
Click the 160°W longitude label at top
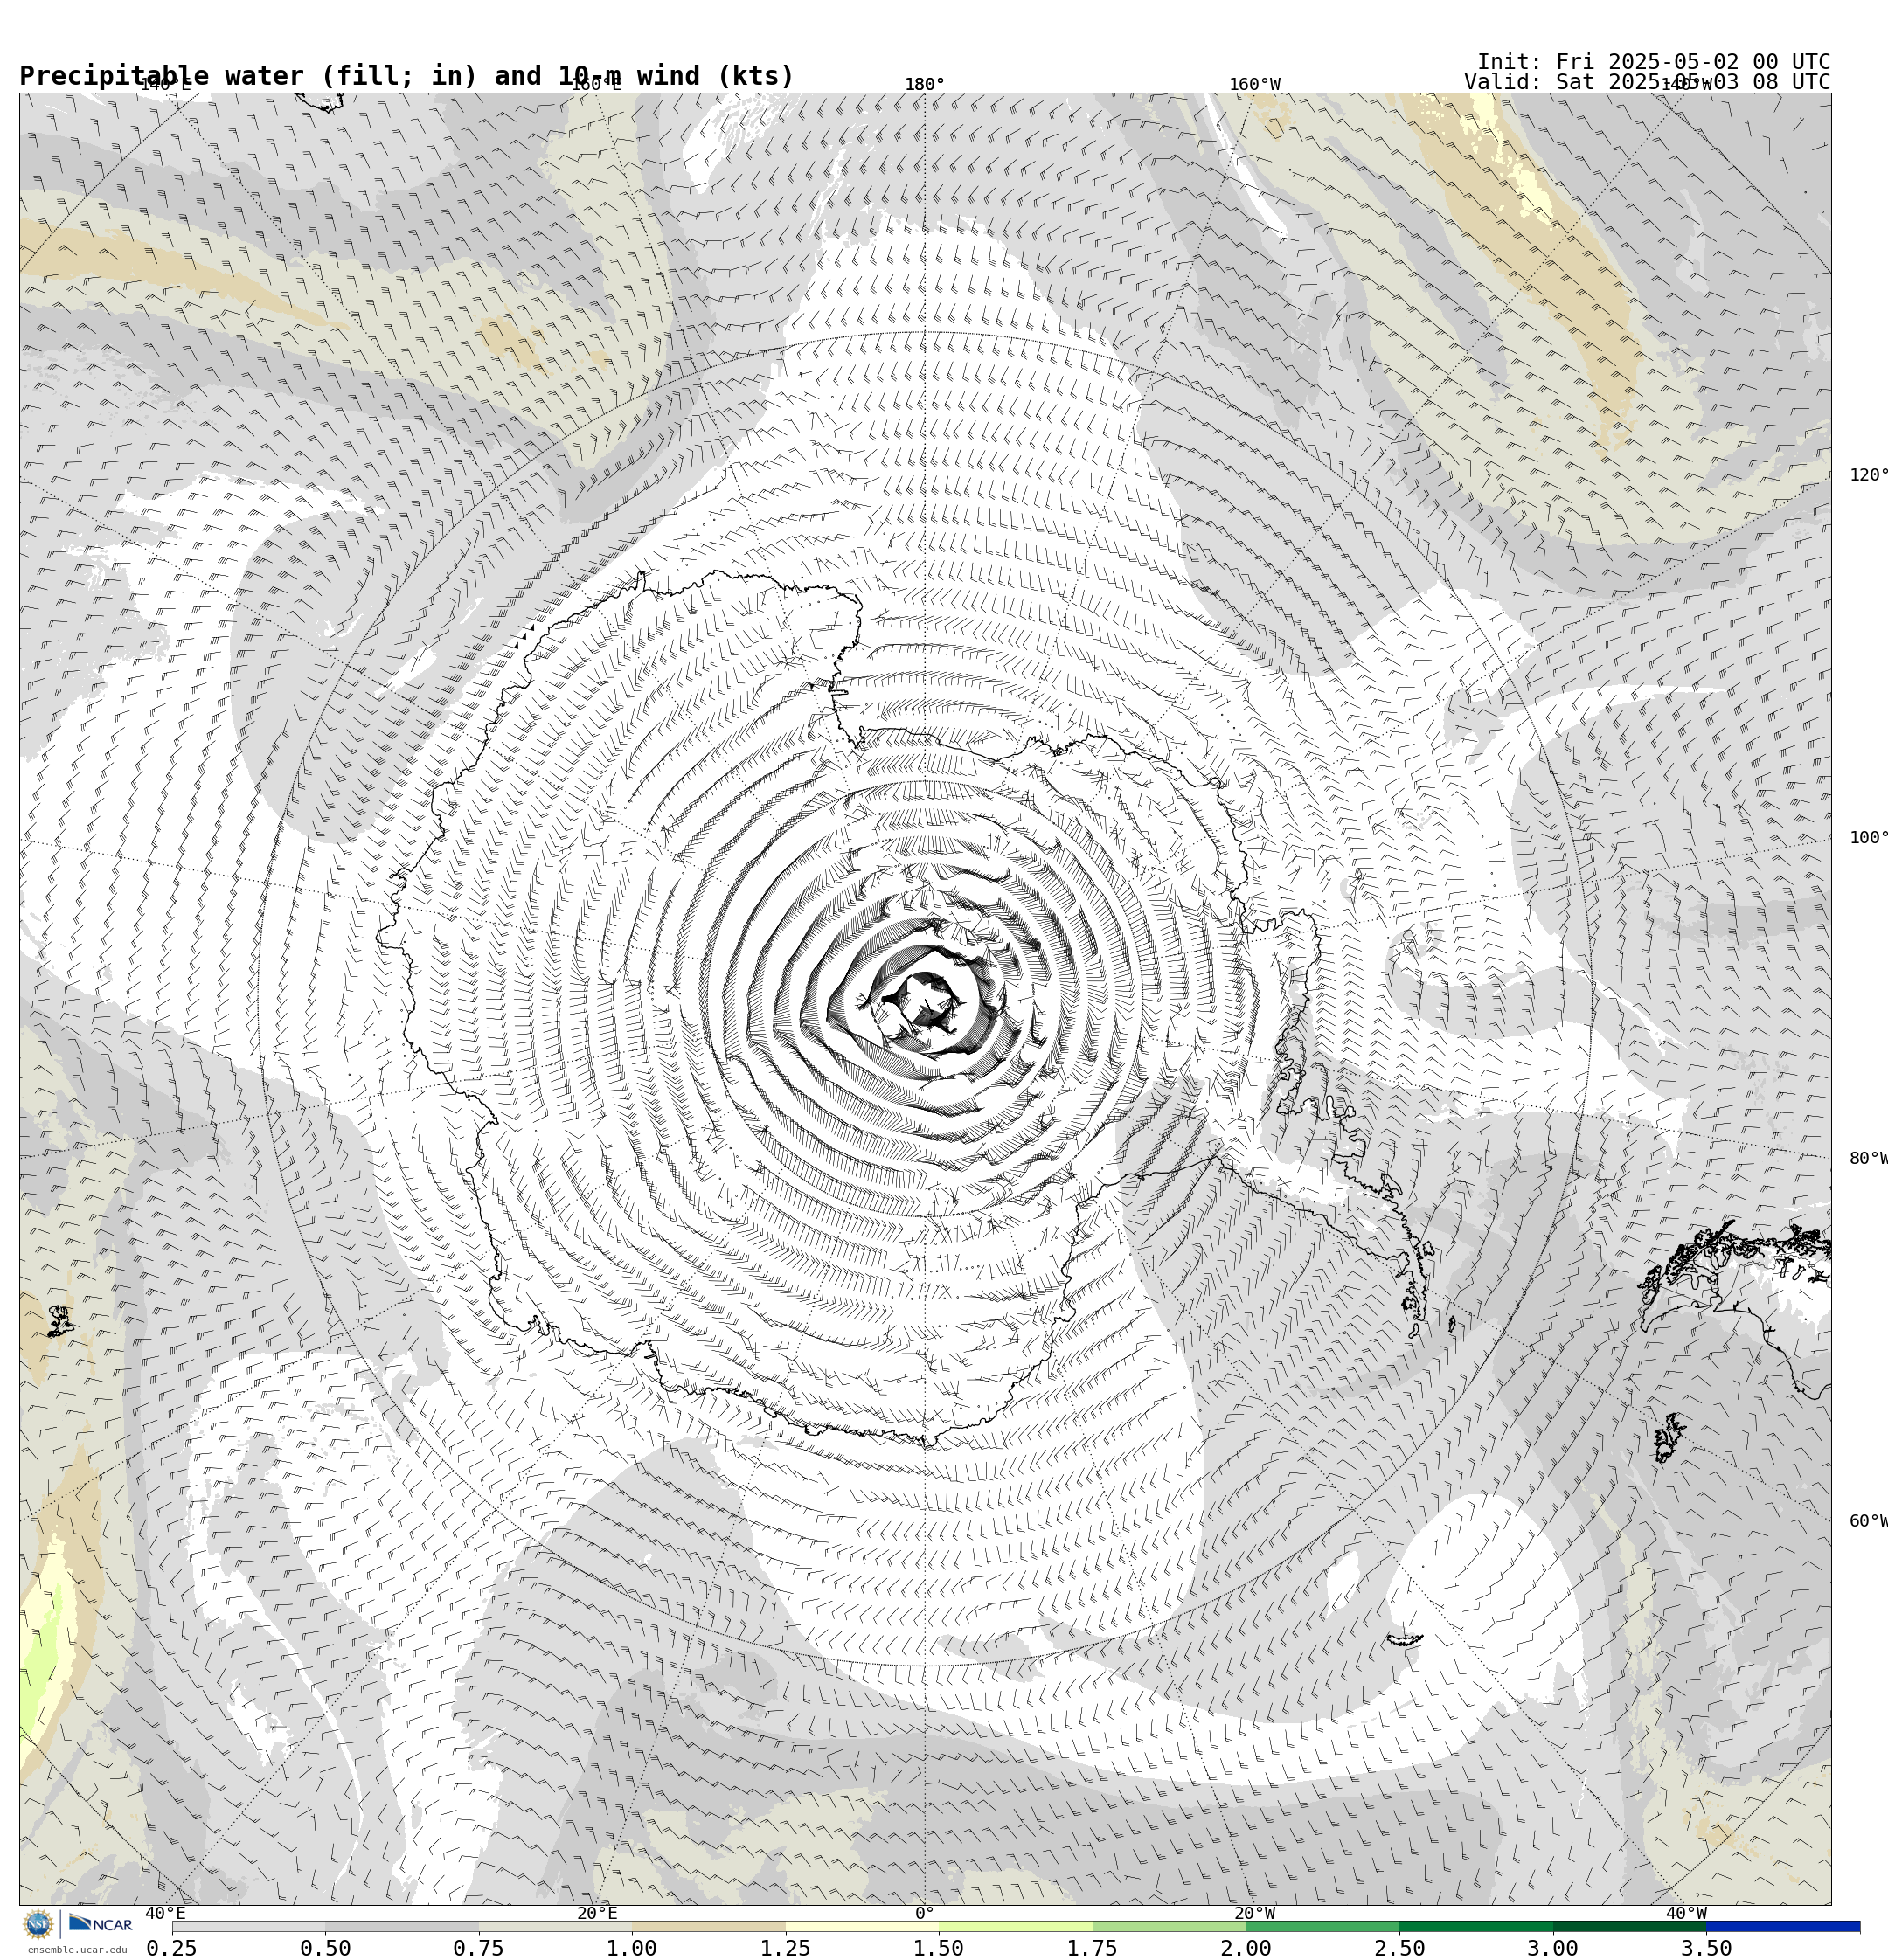click(x=1254, y=84)
